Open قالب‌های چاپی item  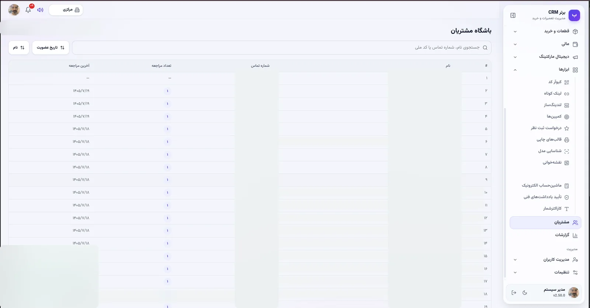pyautogui.click(x=549, y=139)
